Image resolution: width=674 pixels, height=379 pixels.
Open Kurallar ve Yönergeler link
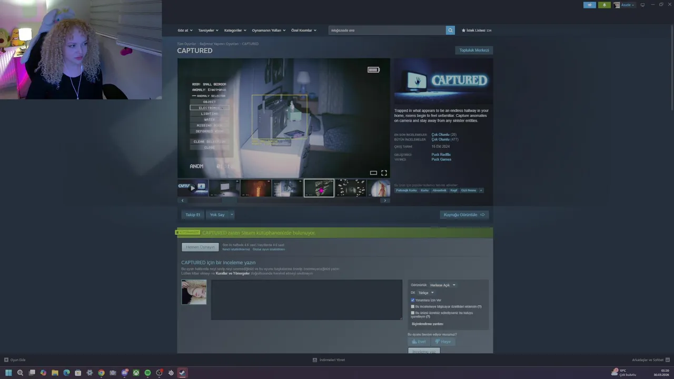(x=233, y=273)
